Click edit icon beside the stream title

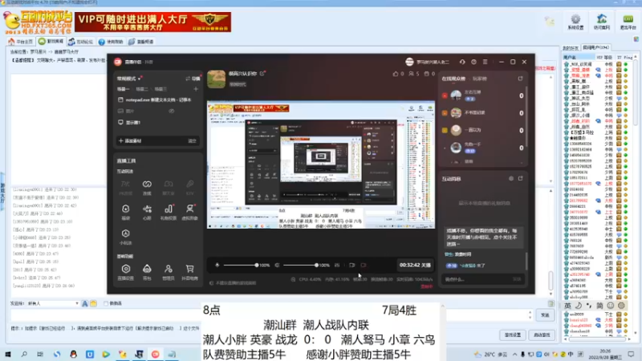click(x=262, y=74)
